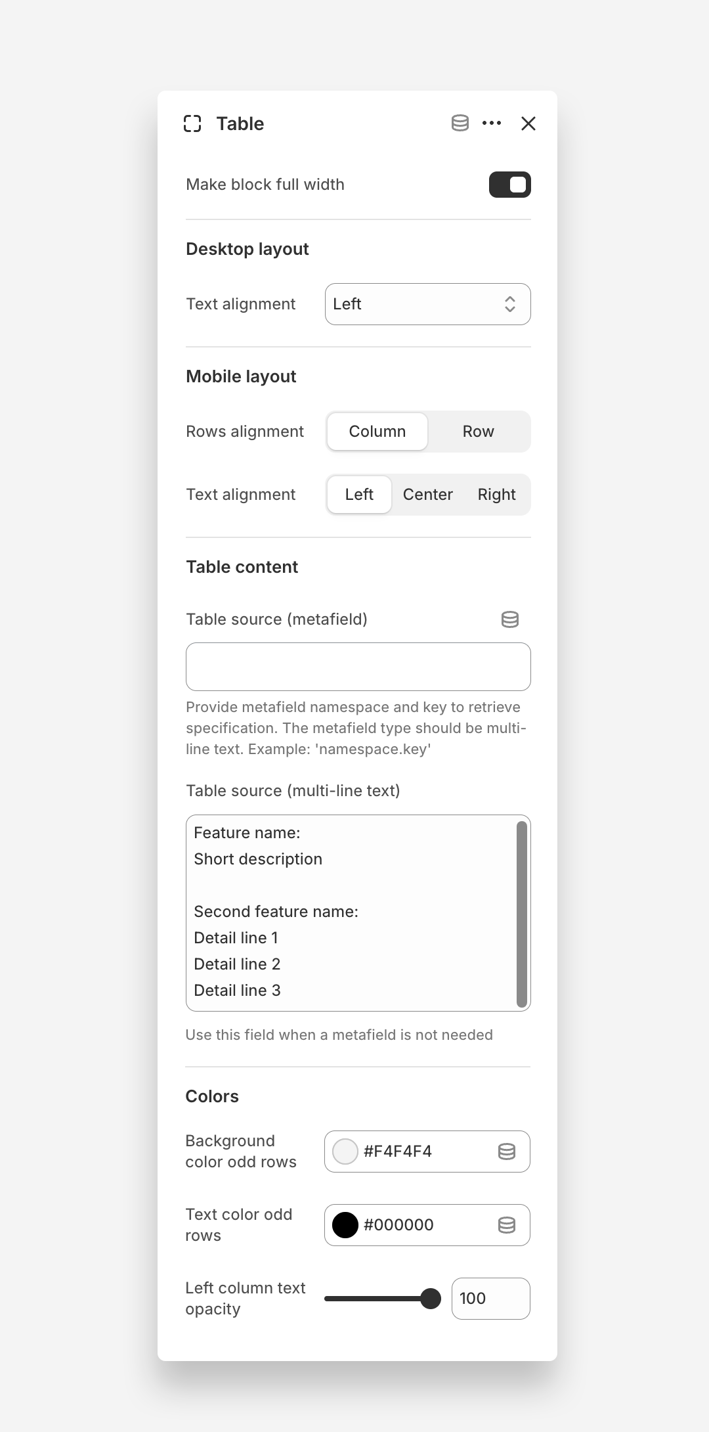This screenshot has width=709, height=1432.
Task: Open the #F4F4F4 background color swatch
Action: point(345,1152)
